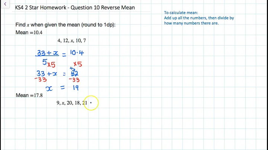Click the handwritten answer 'x = 19'
The width and height of the screenshot is (268, 150).
tap(62, 88)
